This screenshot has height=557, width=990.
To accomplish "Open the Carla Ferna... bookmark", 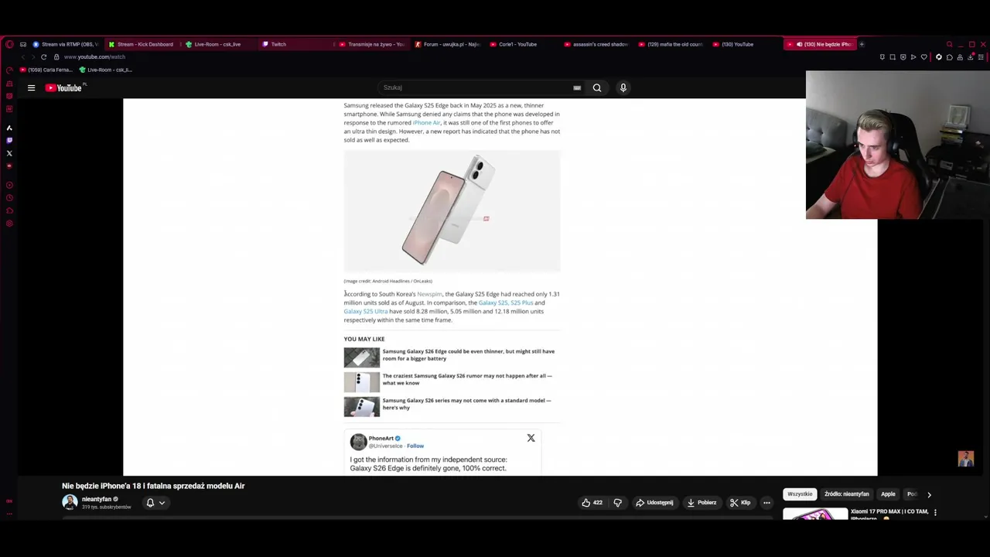I will (x=45, y=70).
